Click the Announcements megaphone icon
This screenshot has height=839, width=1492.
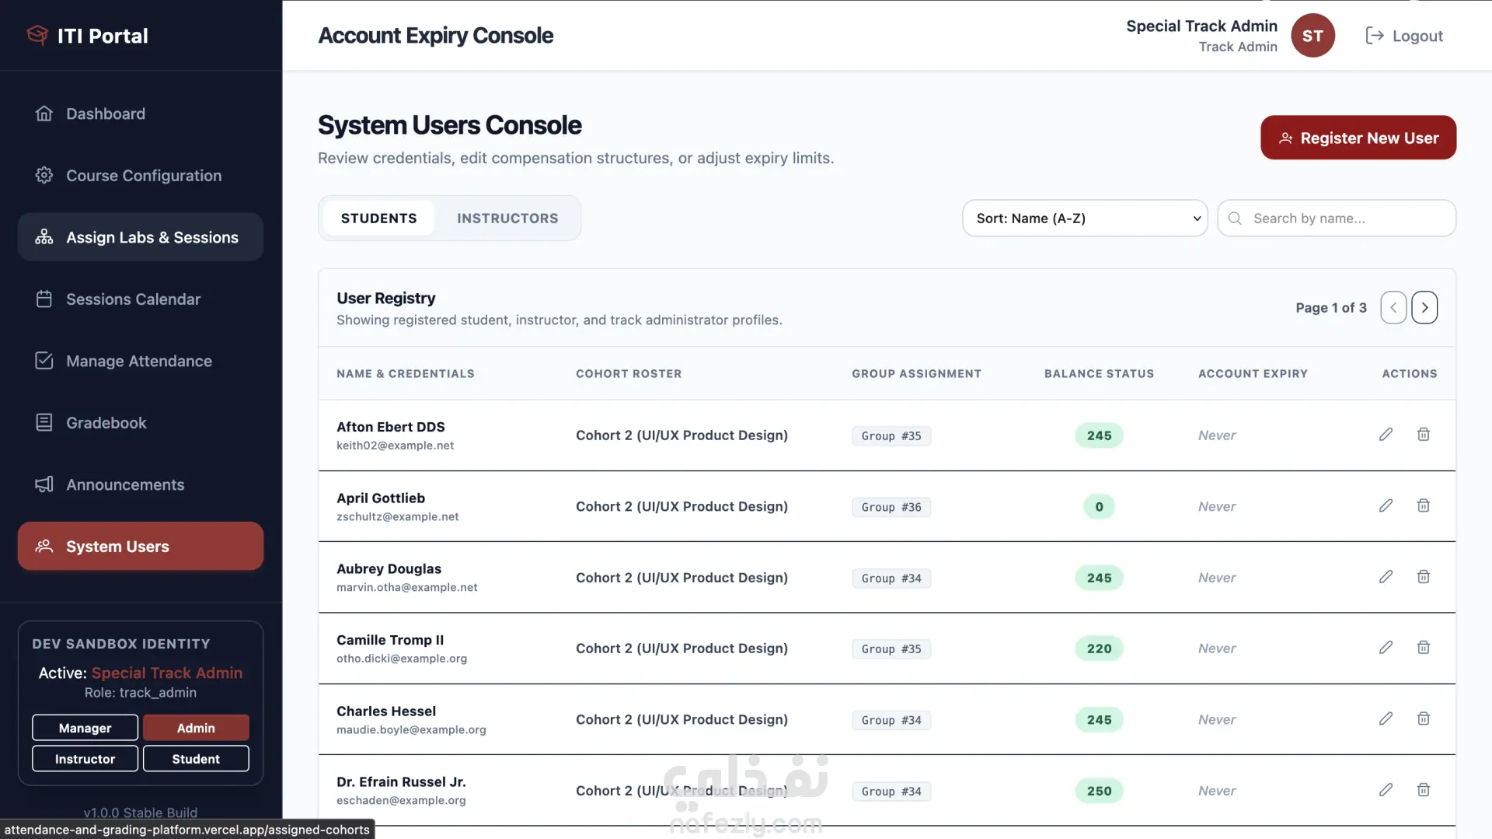[44, 484]
